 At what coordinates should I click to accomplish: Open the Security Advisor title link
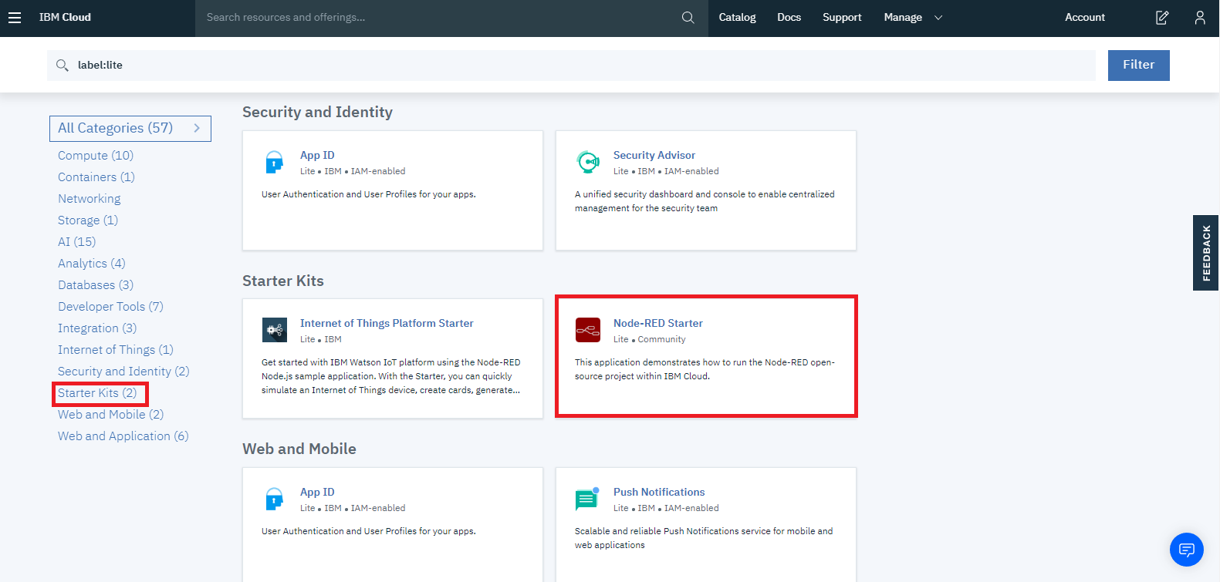click(x=654, y=156)
